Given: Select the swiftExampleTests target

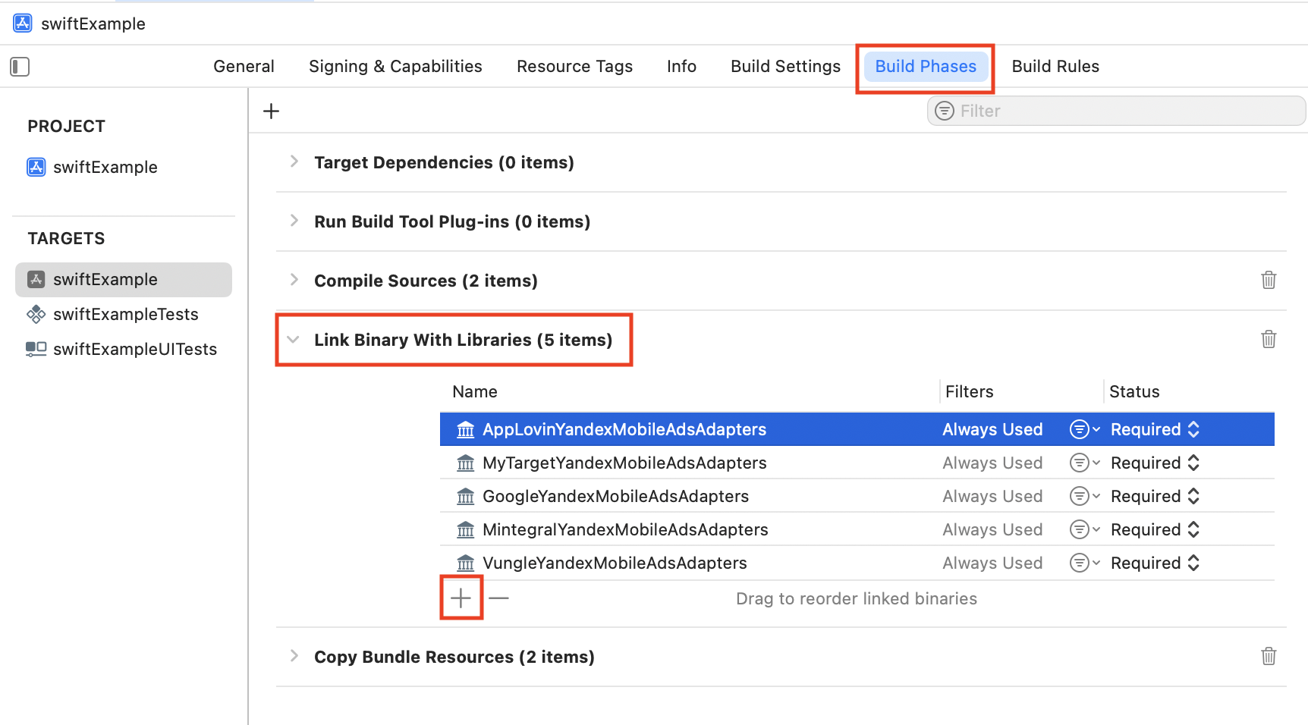Looking at the screenshot, I should click(x=125, y=314).
